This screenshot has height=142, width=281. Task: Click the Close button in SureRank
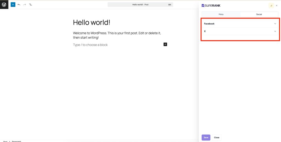pos(217,138)
